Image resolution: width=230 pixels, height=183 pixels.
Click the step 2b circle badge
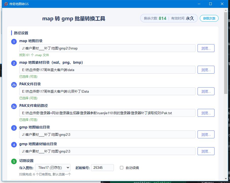(14, 85)
